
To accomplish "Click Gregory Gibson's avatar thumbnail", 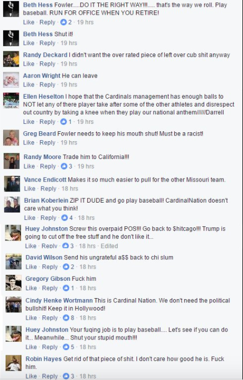I will click(14, 283).
